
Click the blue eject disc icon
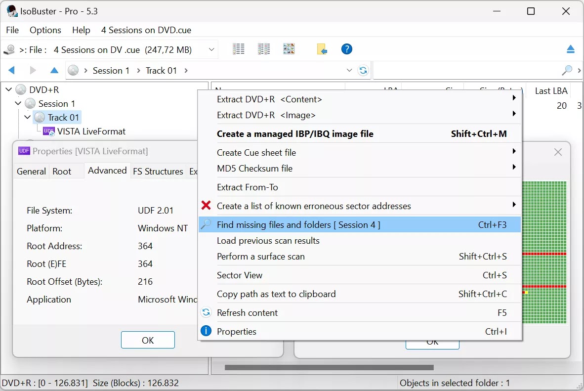[571, 49]
